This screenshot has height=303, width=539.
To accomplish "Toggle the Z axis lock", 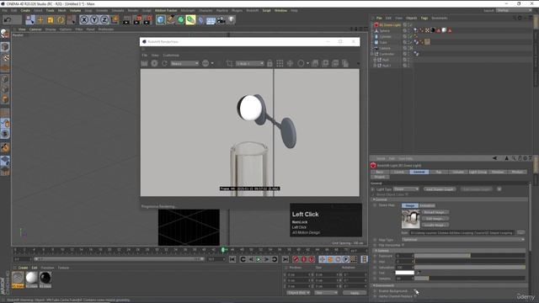I will 104,20.
